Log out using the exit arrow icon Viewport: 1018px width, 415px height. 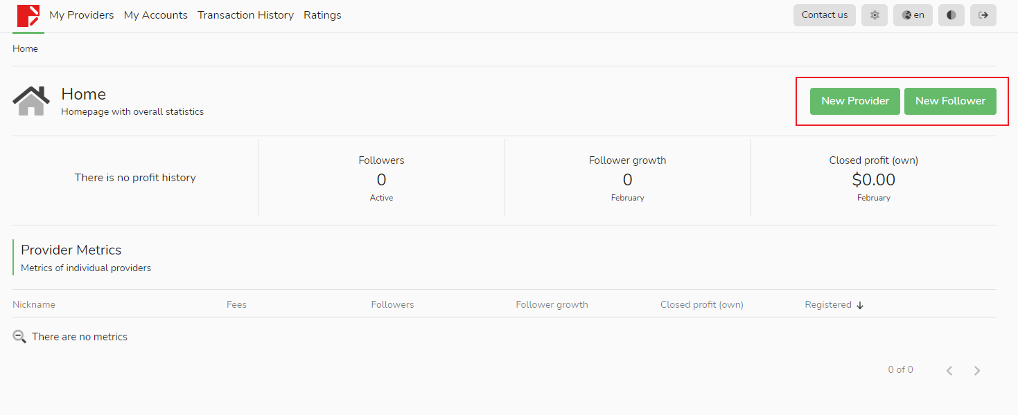[x=983, y=15]
